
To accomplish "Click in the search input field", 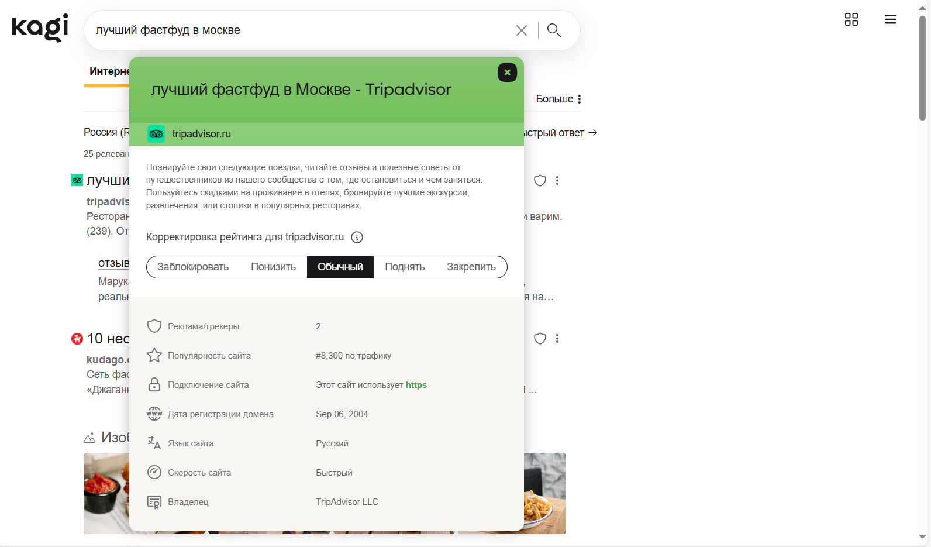I will 301,30.
